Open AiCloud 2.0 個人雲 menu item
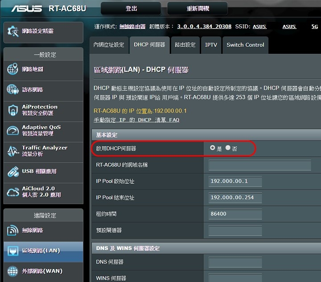Image resolution: width=321 pixels, height=282 pixels. 43,193
